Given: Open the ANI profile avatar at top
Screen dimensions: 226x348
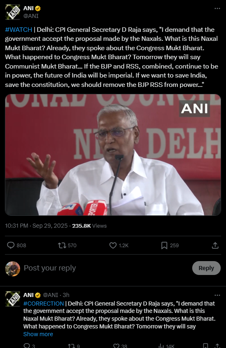Looking at the screenshot, I should pyautogui.click(x=13, y=12).
